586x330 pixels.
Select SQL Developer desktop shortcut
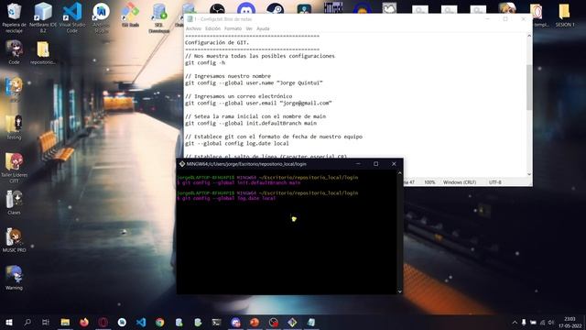(159, 17)
